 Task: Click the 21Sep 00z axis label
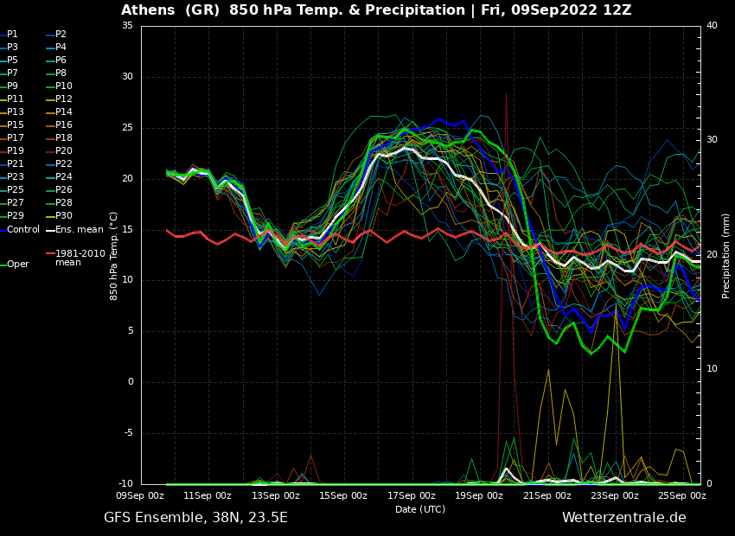pos(546,496)
